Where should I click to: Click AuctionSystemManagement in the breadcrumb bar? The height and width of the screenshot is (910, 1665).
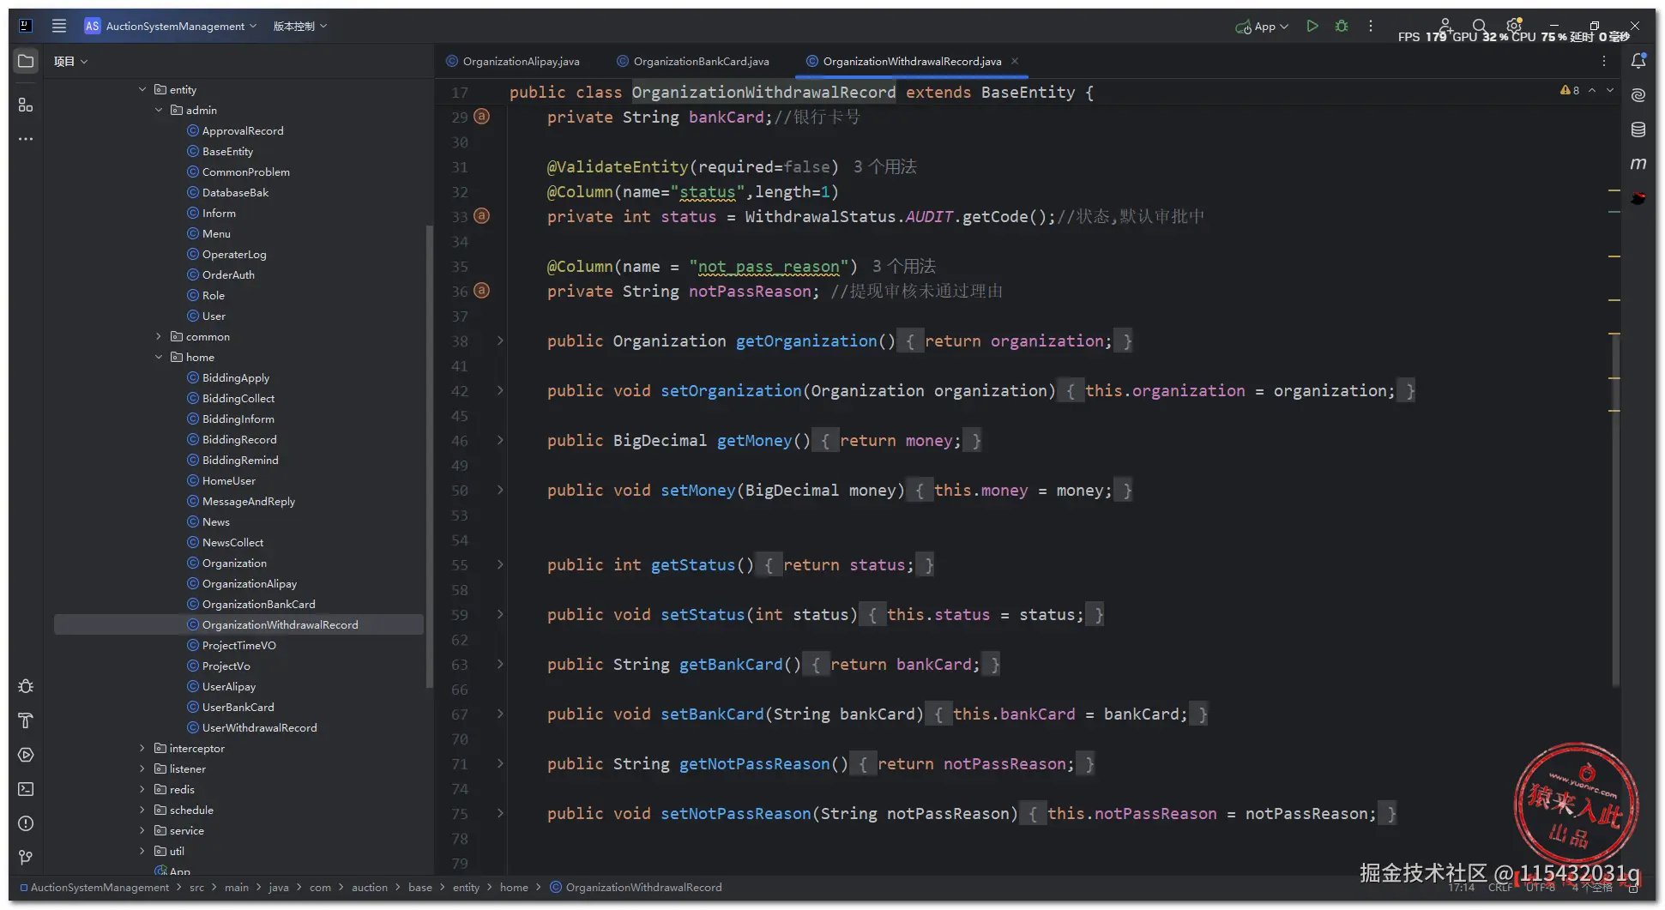pyautogui.click(x=94, y=887)
